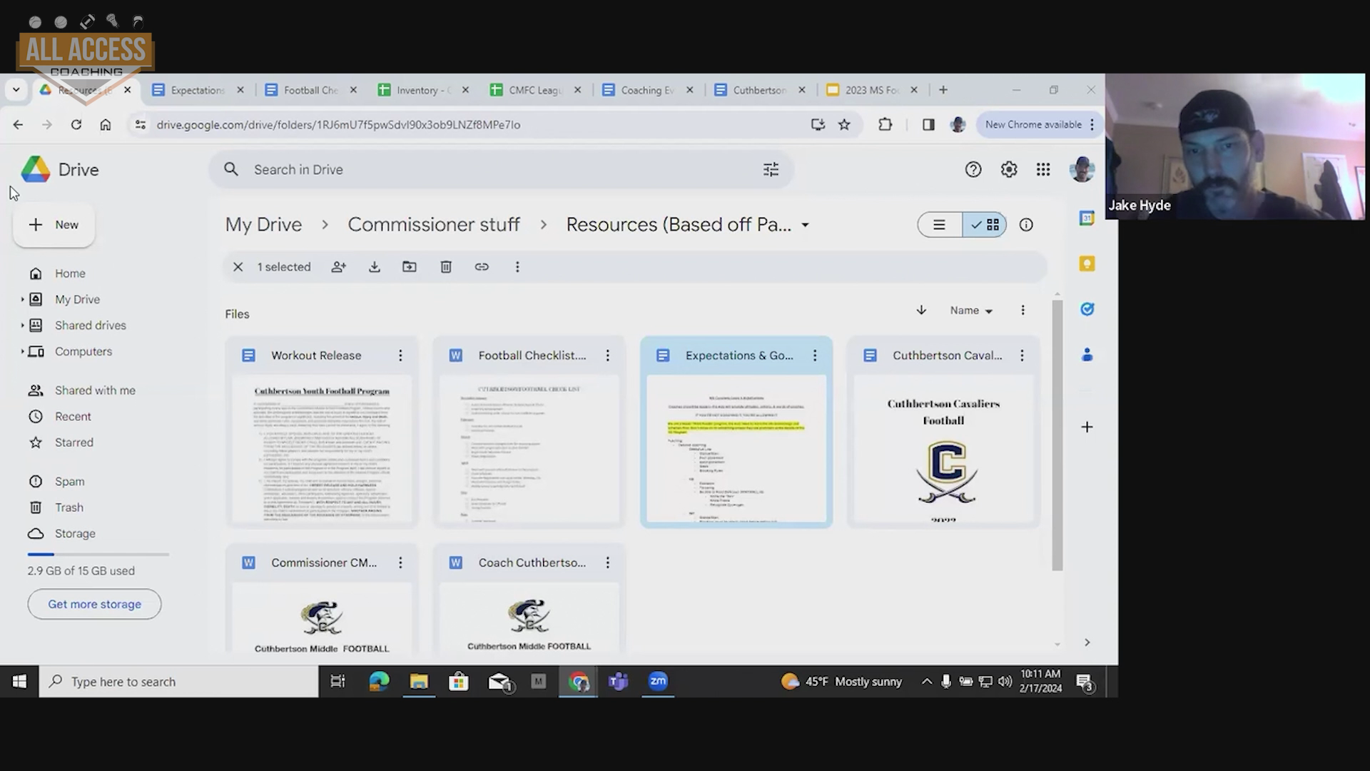
Task: Open Drive settings gear
Action: (1009, 170)
